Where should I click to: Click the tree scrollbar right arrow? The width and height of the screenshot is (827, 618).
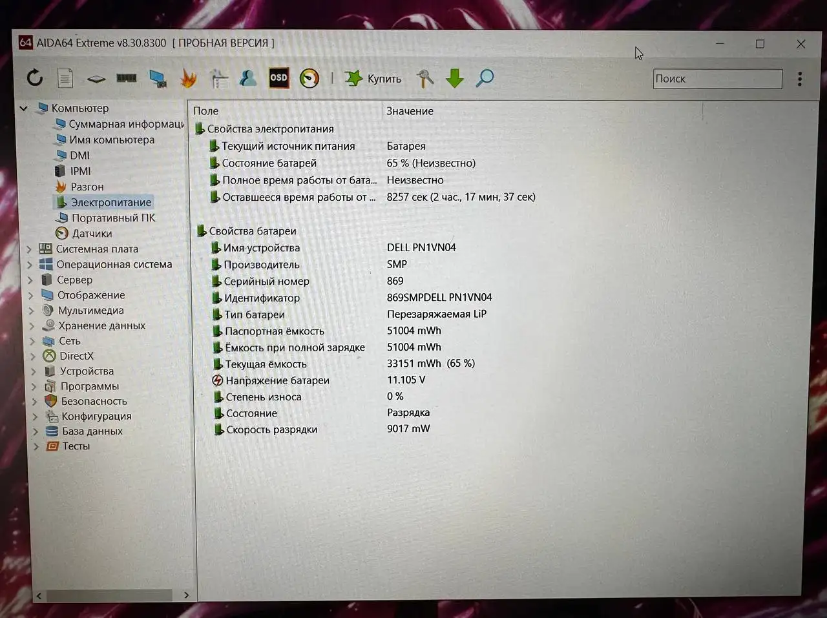pyautogui.click(x=187, y=595)
